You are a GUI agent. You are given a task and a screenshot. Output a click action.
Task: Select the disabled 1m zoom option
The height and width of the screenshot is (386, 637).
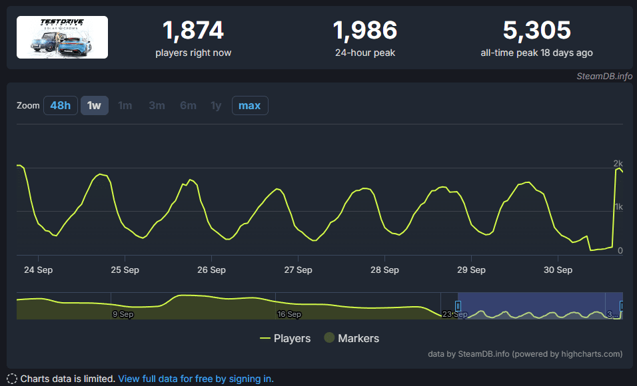[125, 106]
